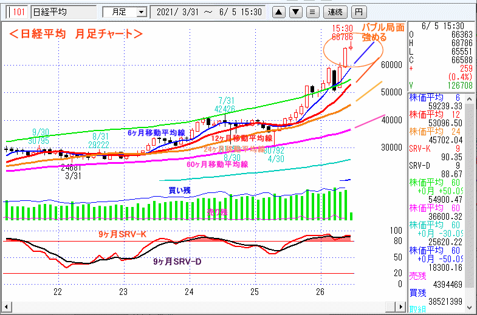This screenshot has height=315, width=477.
Task: Click the stock code field showing 101
Action: point(17,12)
